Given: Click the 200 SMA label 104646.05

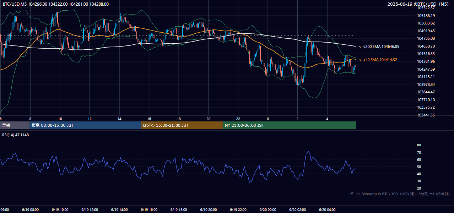Looking at the screenshot, I should pos(379,47).
